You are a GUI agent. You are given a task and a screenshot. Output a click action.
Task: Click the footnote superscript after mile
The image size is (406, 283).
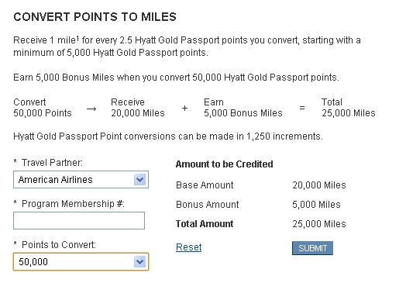tap(77, 38)
